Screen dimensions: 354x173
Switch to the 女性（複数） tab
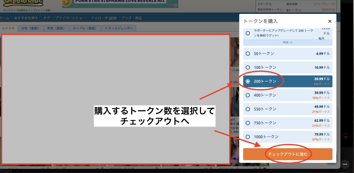click(x=31, y=28)
